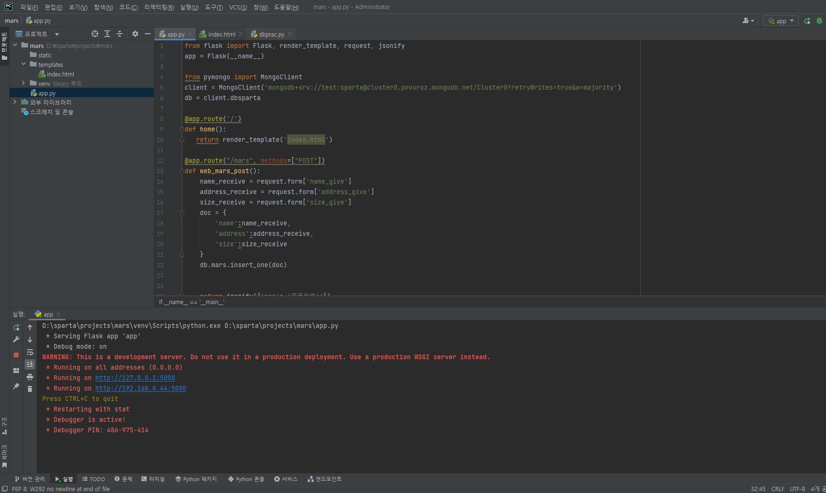This screenshot has height=493, width=826.
Task: Click the up arrow in run console toolbar
Action: [x=30, y=327]
